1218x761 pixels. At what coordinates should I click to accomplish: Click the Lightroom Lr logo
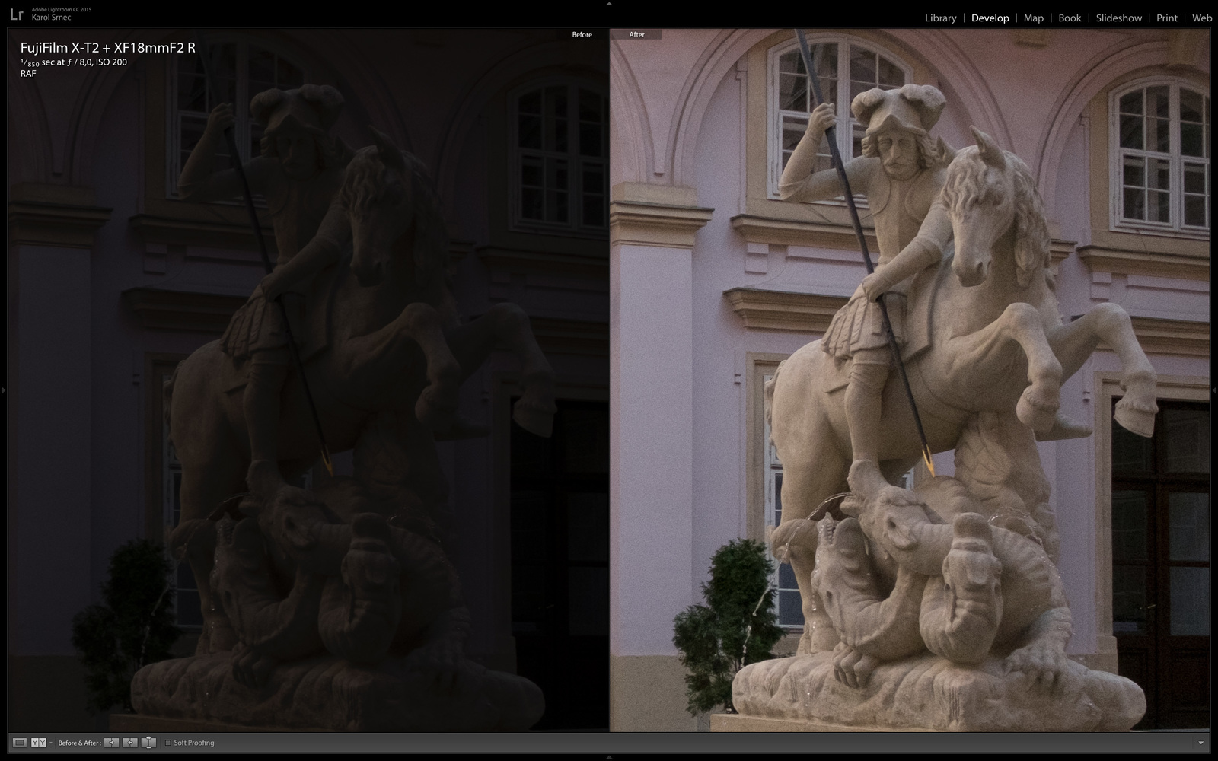[16, 14]
